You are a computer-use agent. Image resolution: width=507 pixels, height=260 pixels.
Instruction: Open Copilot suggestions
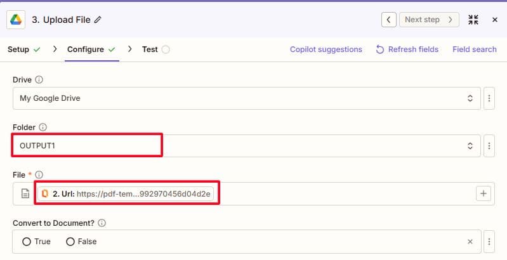[x=326, y=49]
